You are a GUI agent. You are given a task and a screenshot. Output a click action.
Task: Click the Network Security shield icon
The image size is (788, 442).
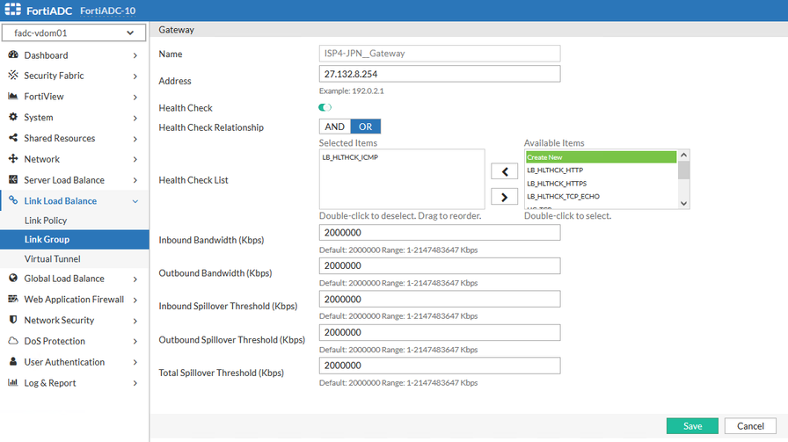tap(13, 320)
